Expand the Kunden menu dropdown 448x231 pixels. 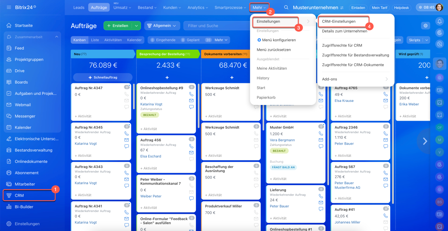click(172, 7)
